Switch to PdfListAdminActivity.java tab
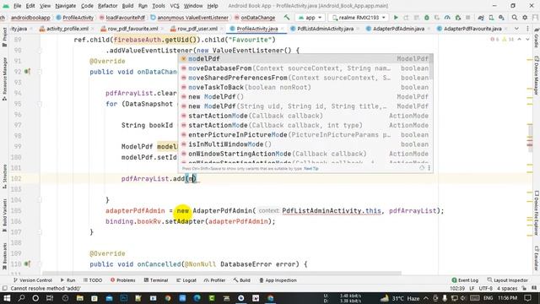Viewport: 540px width, 304px height. tap(325, 29)
